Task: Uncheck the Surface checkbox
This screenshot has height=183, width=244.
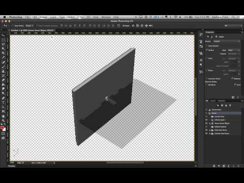Action: (206, 50)
